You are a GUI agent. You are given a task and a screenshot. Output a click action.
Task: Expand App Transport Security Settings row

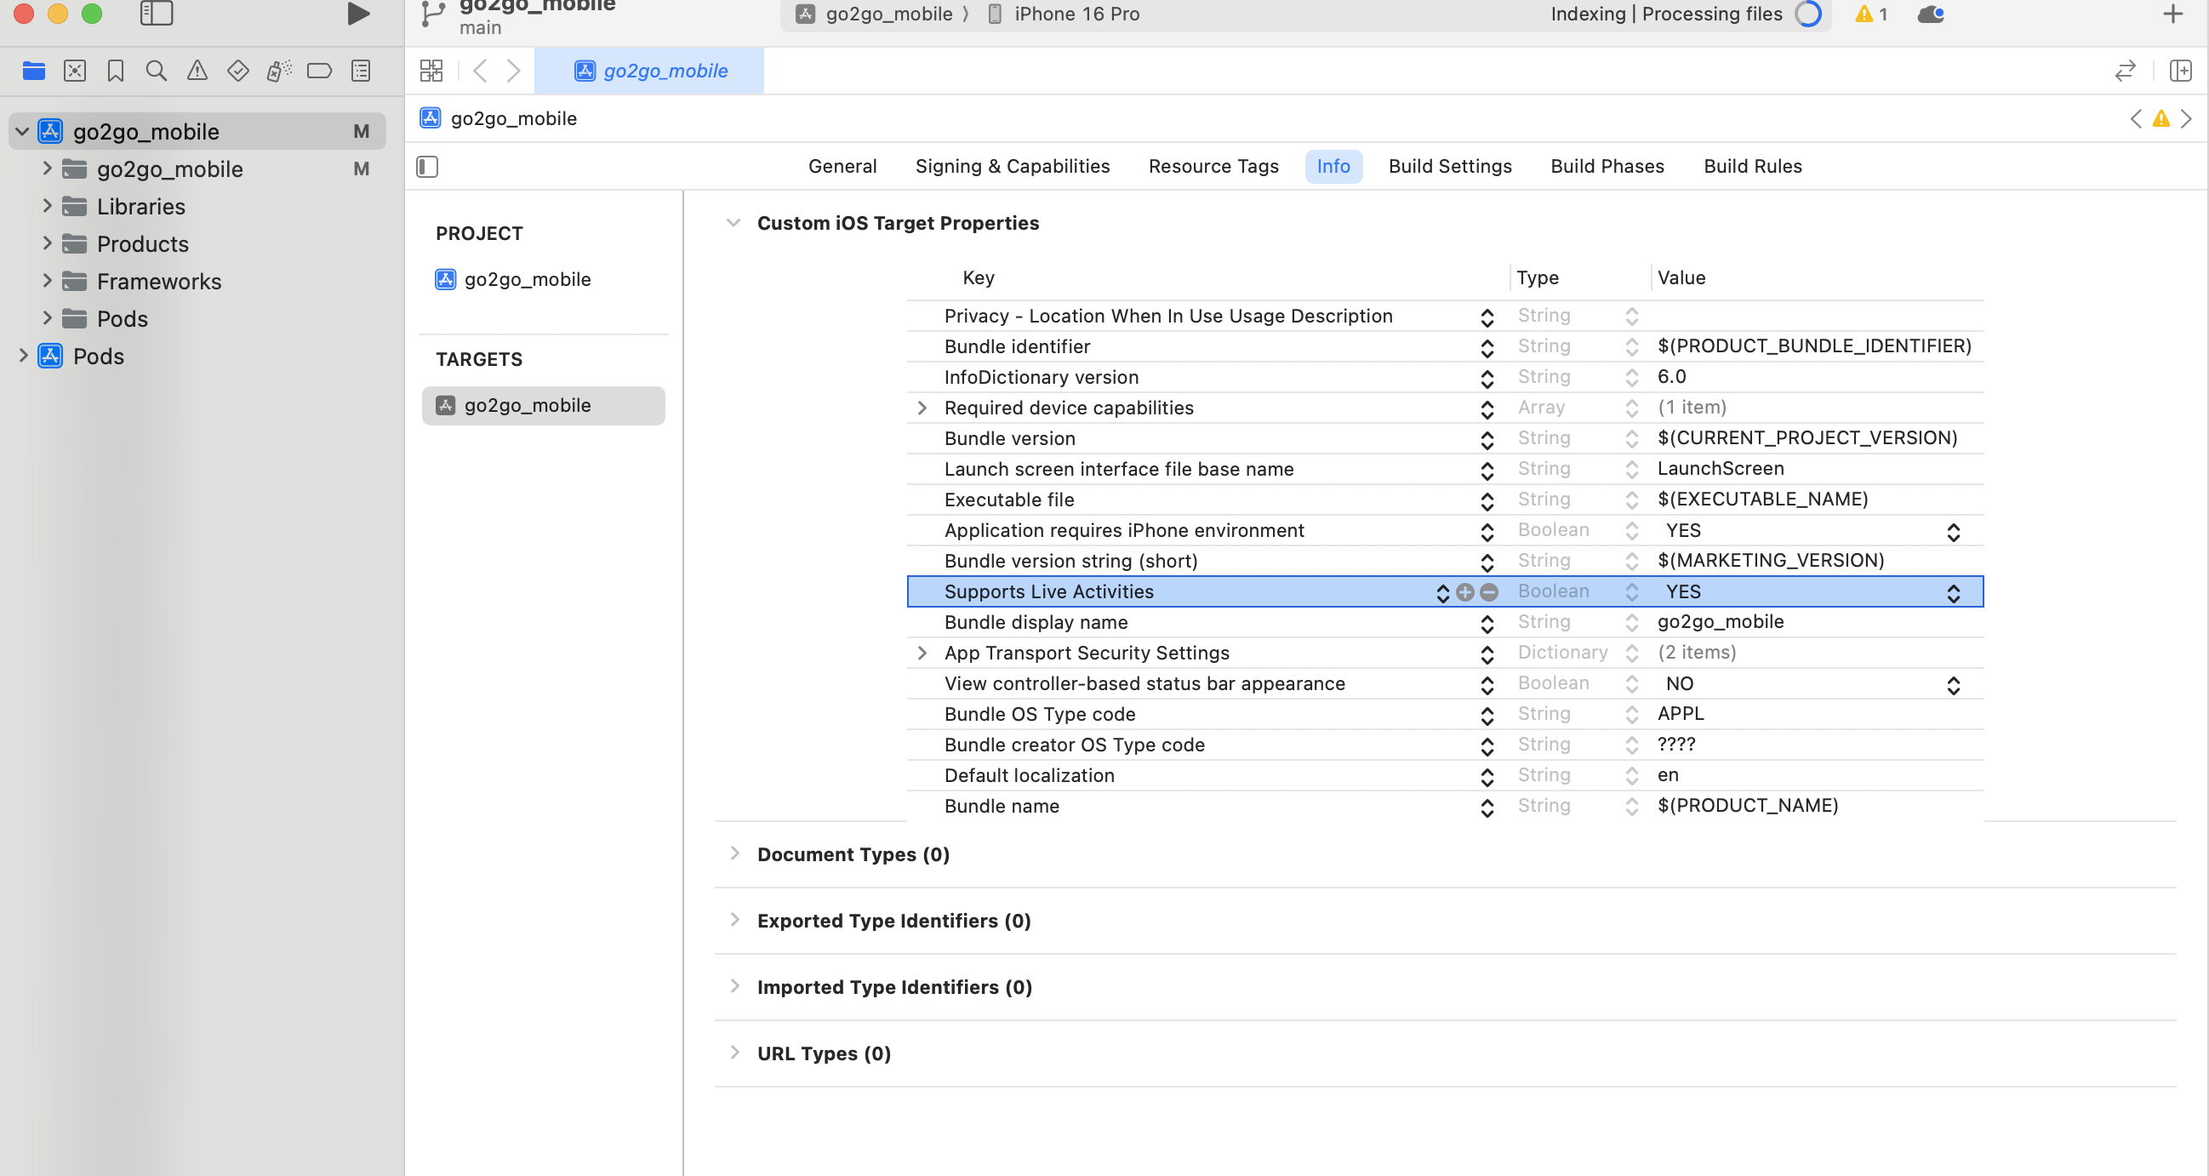(922, 654)
